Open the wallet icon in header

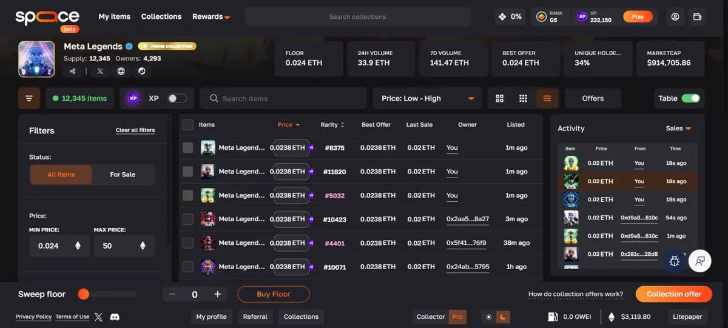coord(698,17)
